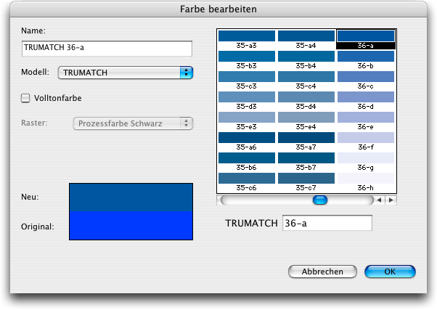Click the Abbrechen button
Viewport: 437px width, 310px height.
[x=322, y=272]
